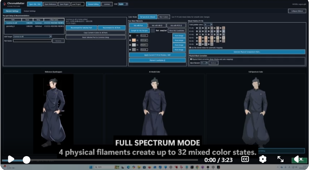This screenshot has width=310, height=170.
Task: Click the F2 hex code field
Action: pos(144,40)
